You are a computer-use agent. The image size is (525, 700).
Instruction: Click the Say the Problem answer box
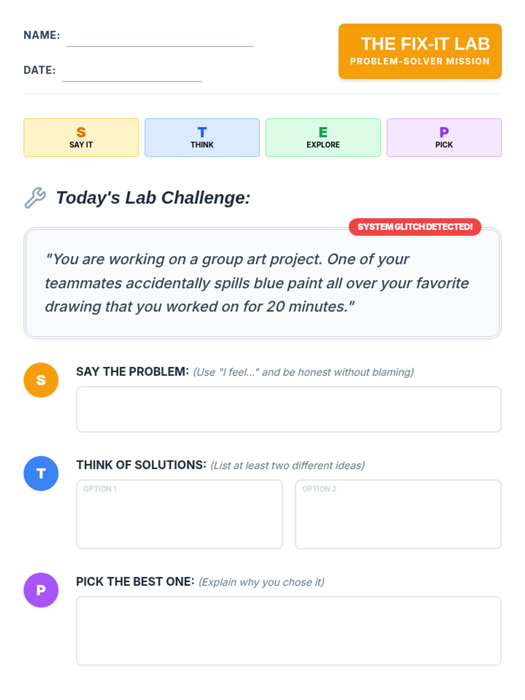tap(289, 409)
